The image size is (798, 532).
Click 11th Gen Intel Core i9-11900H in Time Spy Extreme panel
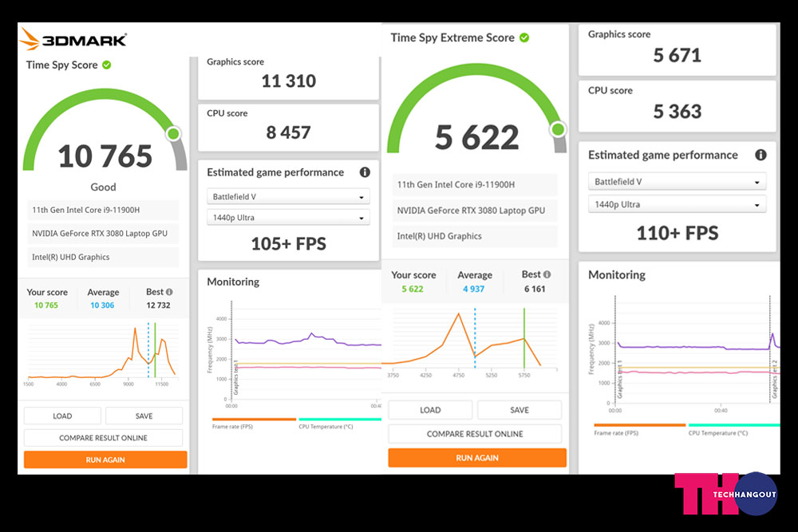(x=474, y=184)
